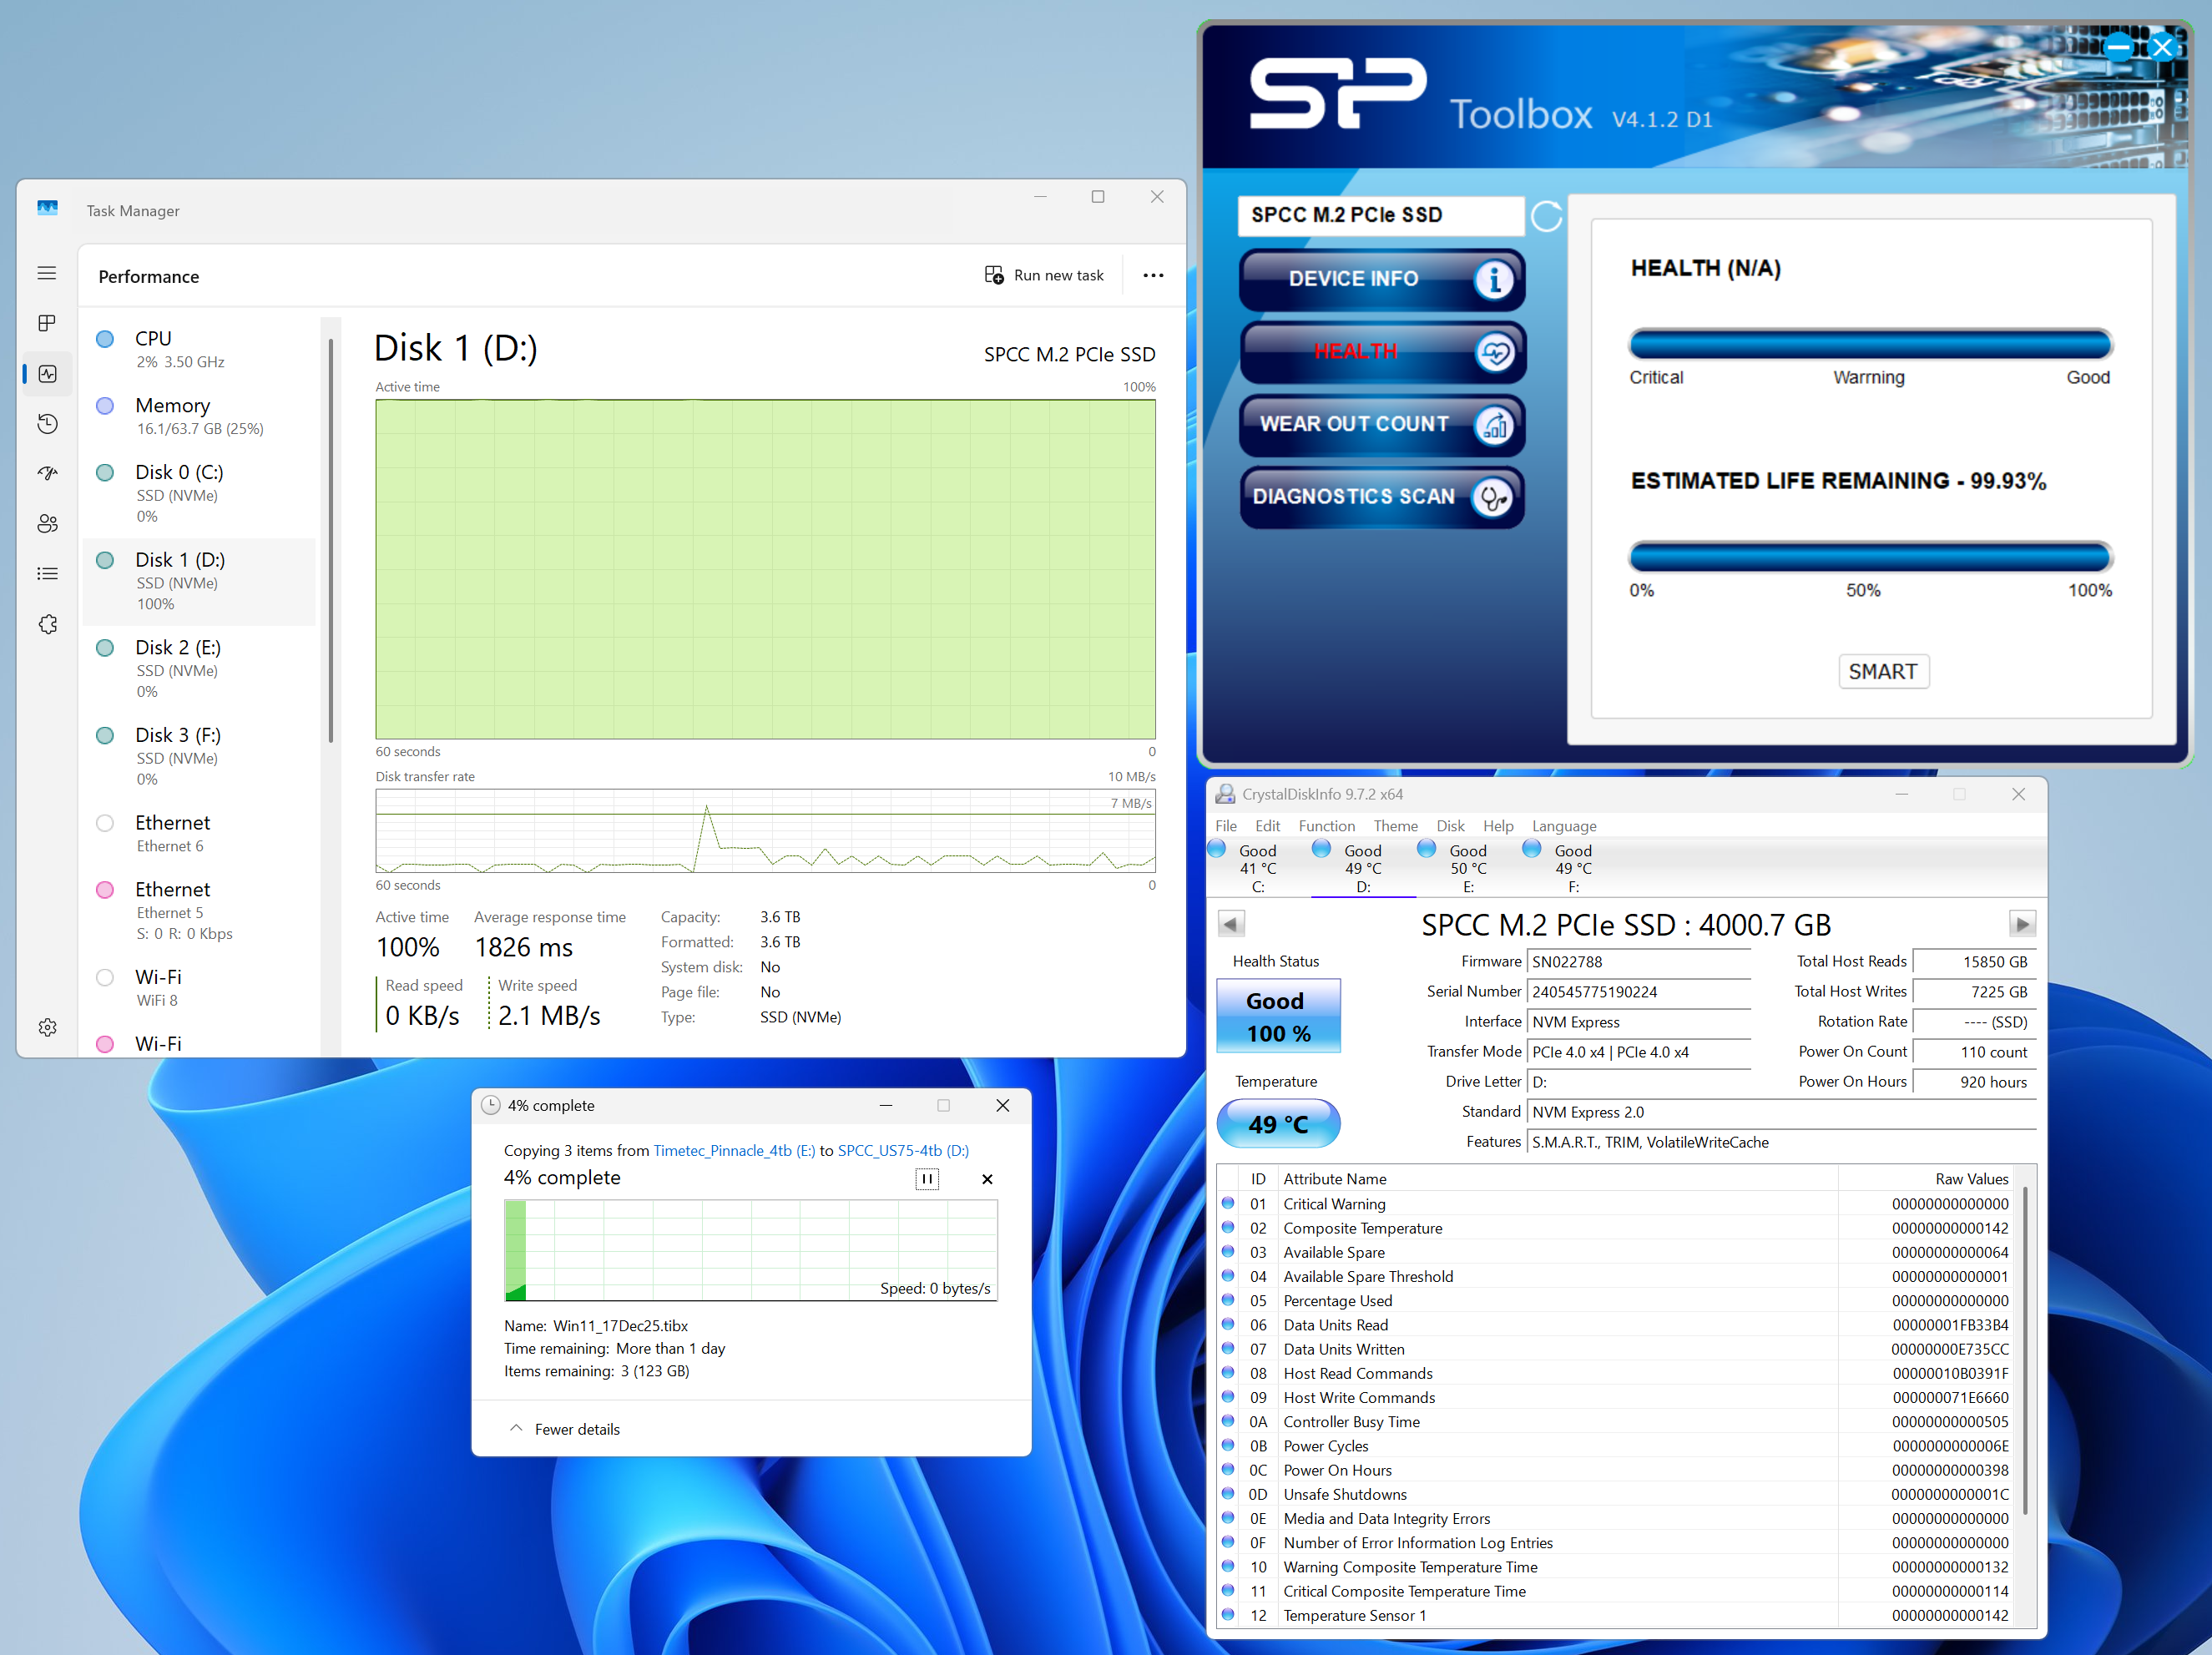This screenshot has width=2212, height=1655.
Task: Open Theme menu in CrystalDiskInfo
Action: (x=1395, y=826)
